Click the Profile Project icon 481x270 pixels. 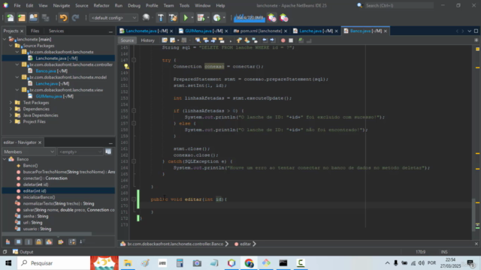pos(216,18)
